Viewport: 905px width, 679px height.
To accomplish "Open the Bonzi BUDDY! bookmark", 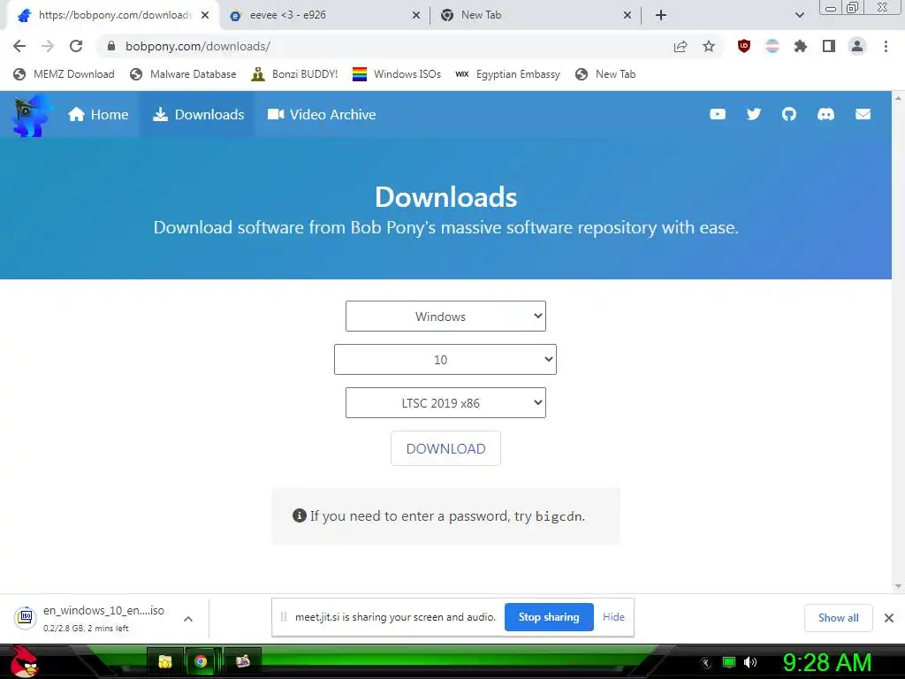I will (x=295, y=74).
